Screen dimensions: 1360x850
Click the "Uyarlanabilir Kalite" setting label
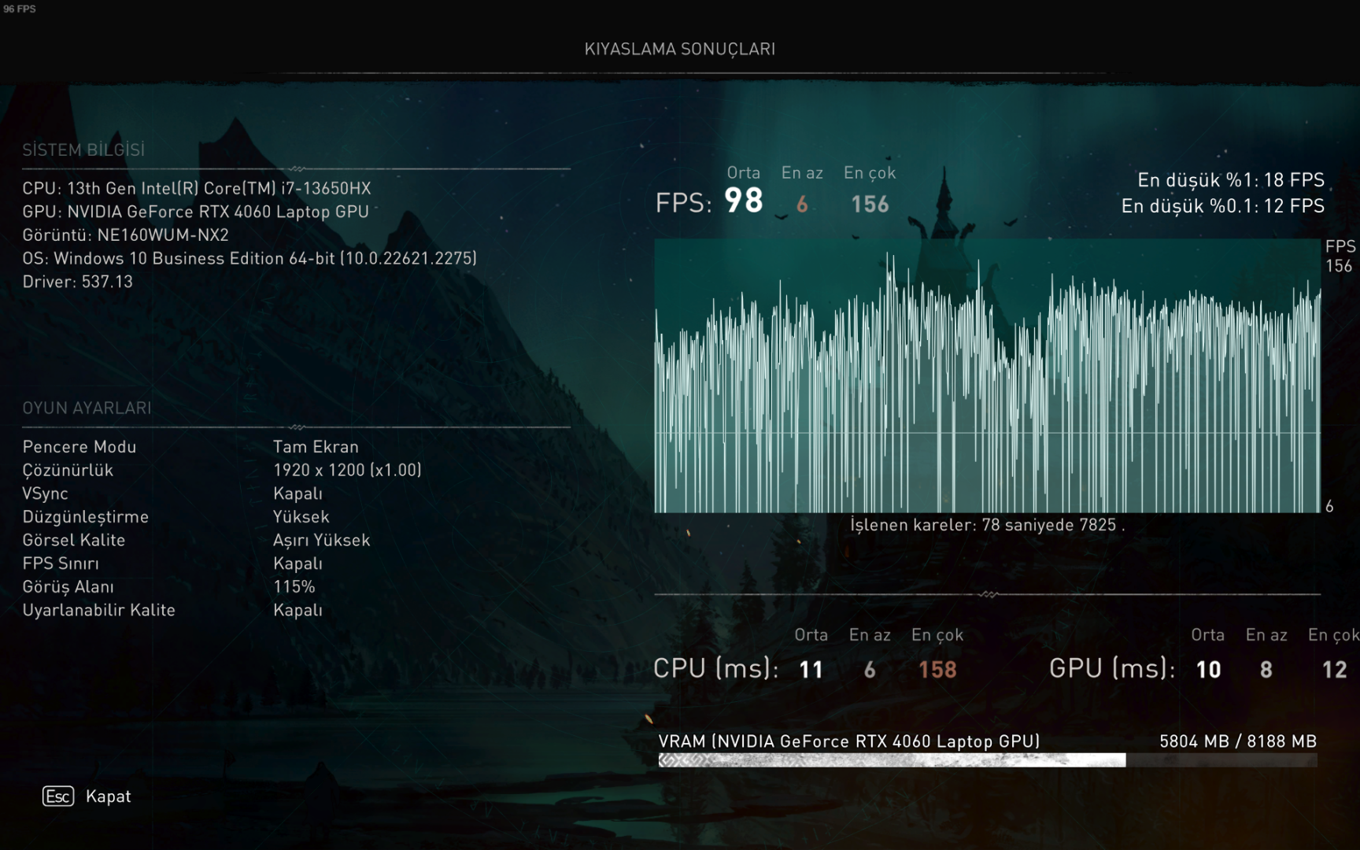(99, 610)
